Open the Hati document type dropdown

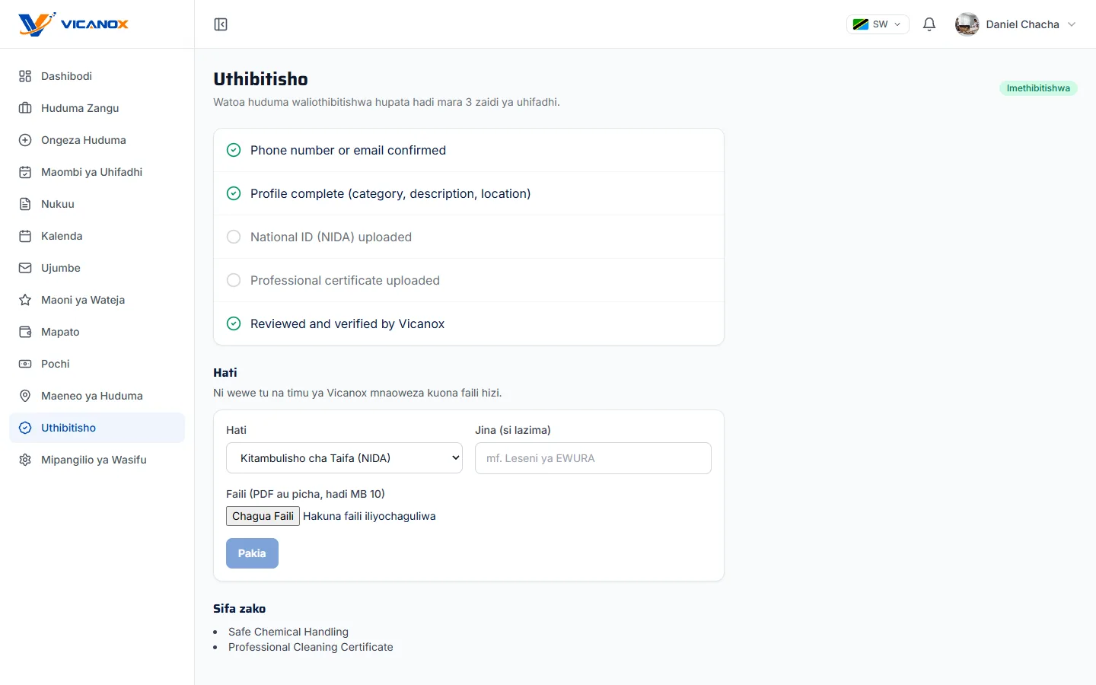pos(344,458)
